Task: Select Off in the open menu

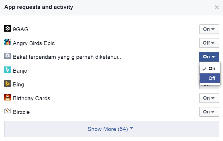Action: [x=212, y=78]
